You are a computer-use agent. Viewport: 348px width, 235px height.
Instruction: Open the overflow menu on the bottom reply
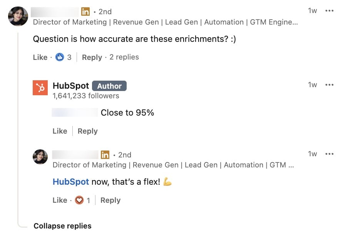pos(330,154)
